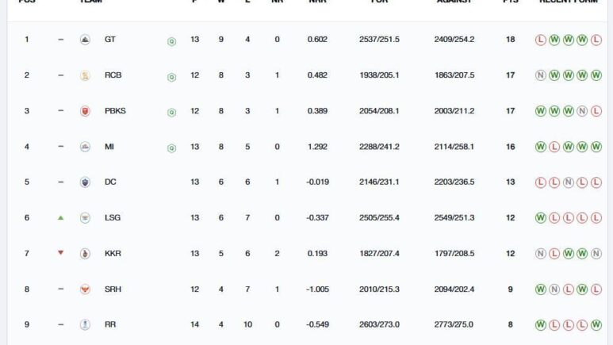Click RCB's N recent form circle

tap(540, 75)
